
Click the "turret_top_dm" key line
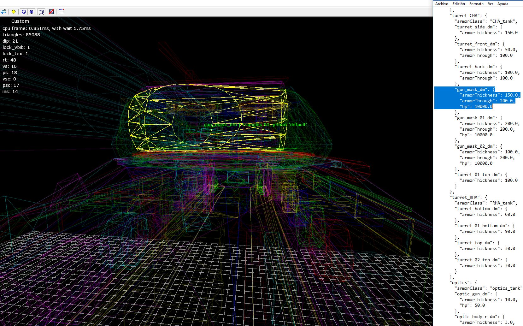[x=477, y=243]
